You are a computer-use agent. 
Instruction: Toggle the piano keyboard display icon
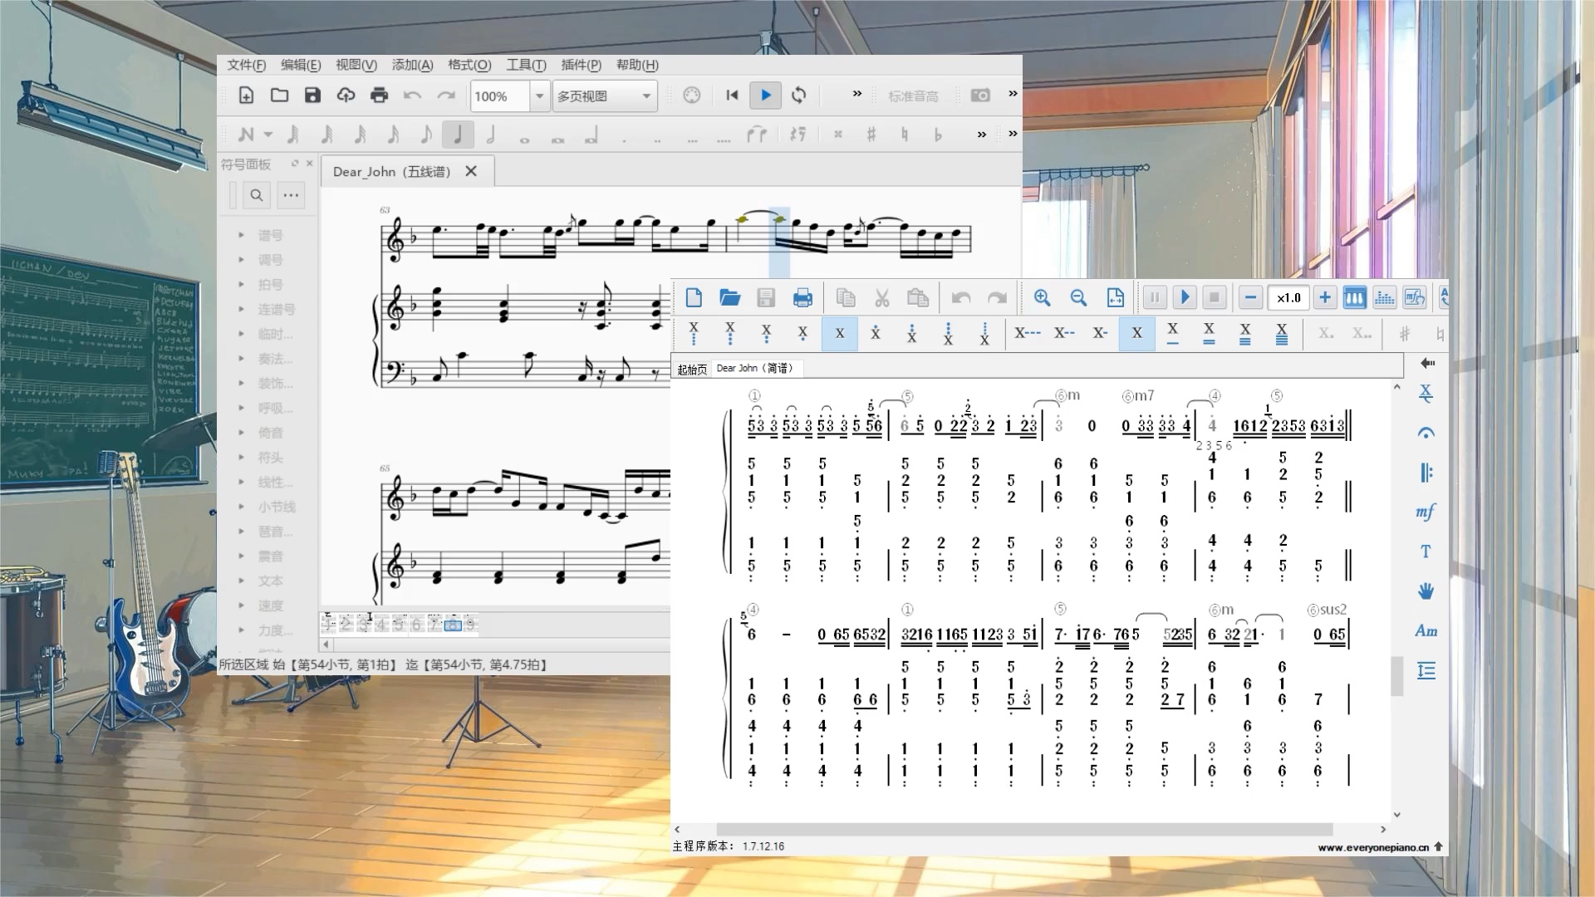(1354, 297)
